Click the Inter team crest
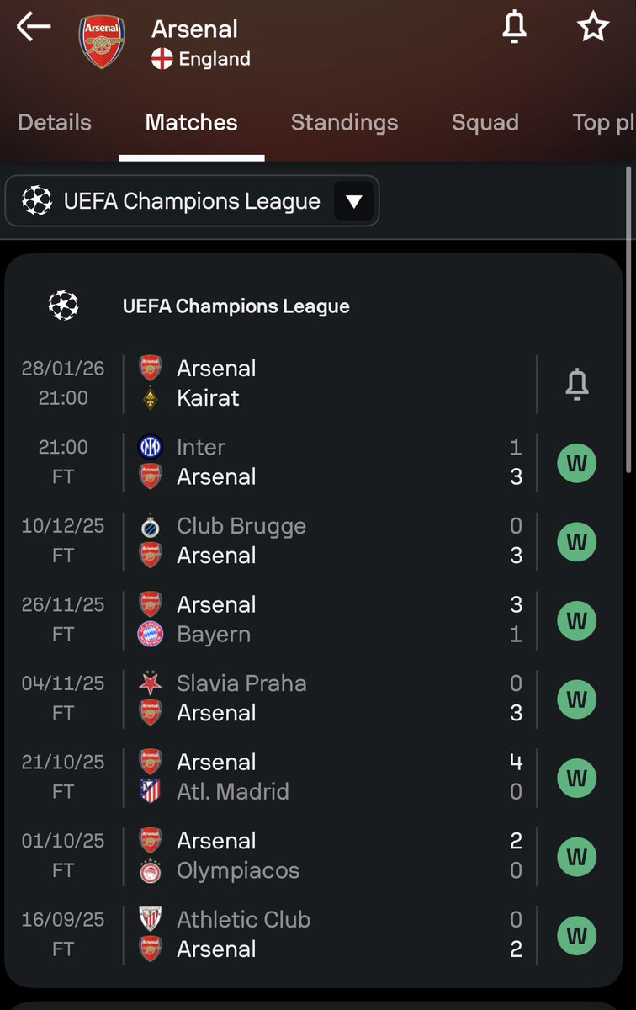The height and width of the screenshot is (1010, 636). point(150,447)
